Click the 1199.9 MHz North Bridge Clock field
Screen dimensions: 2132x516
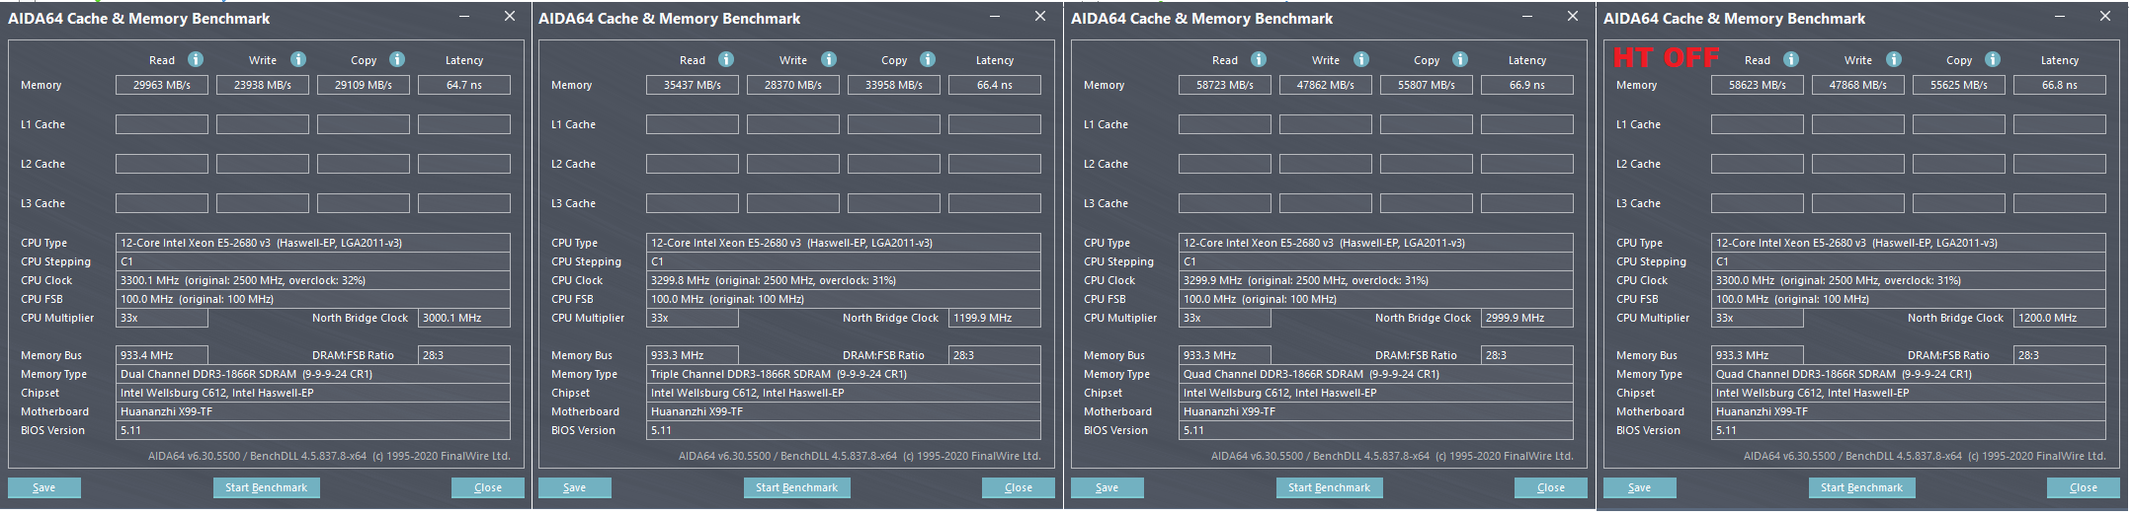(994, 318)
